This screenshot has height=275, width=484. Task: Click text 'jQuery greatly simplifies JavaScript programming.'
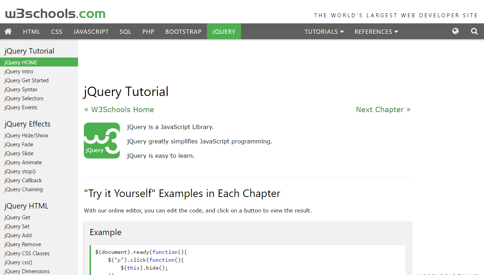[x=200, y=141]
